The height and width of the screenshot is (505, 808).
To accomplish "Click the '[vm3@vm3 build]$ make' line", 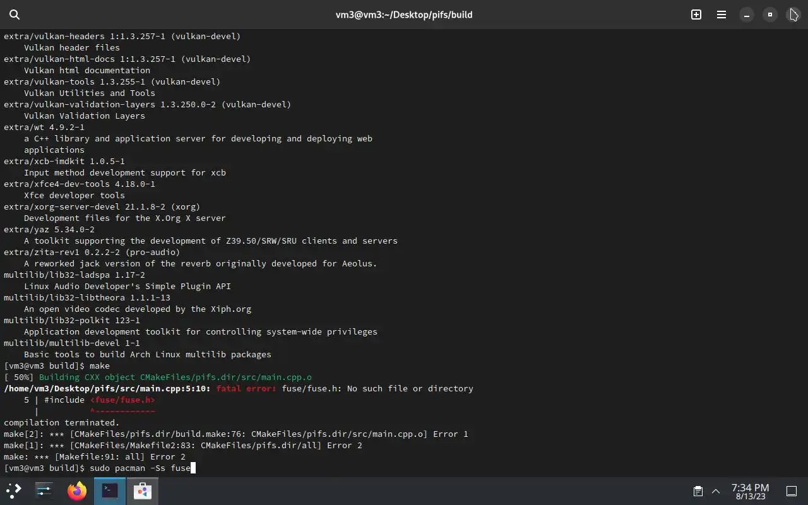I will (57, 365).
